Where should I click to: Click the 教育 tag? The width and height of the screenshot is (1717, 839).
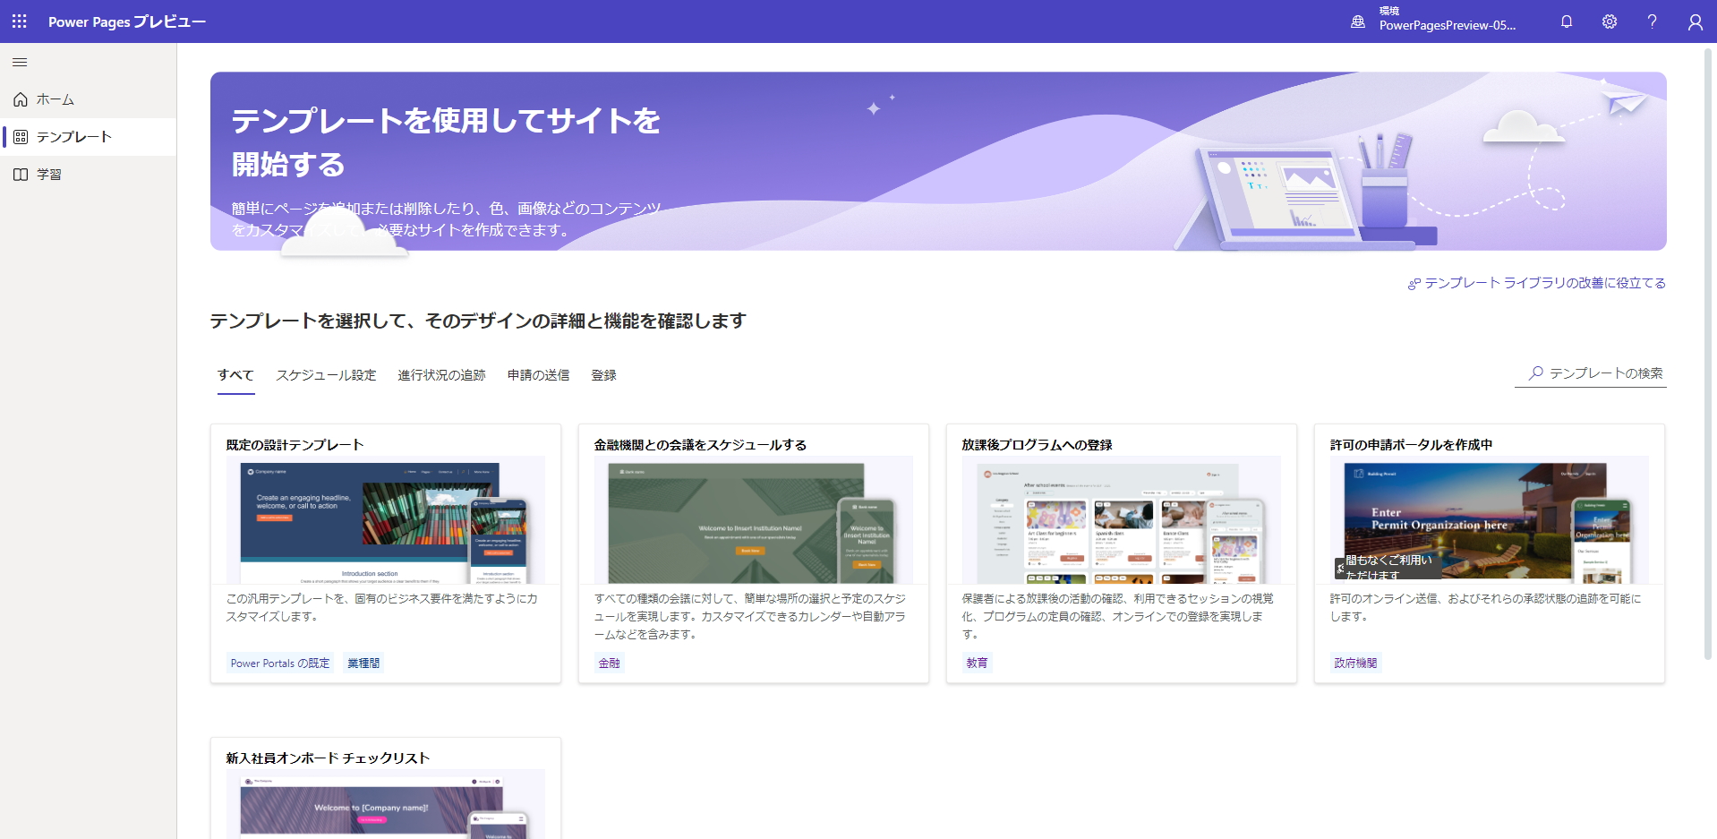977,663
